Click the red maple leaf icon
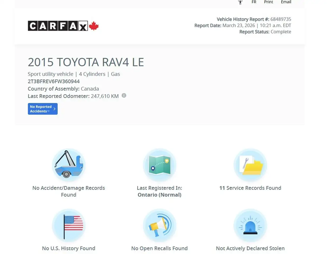Screen dimensions: 330x254 pos(94,26)
